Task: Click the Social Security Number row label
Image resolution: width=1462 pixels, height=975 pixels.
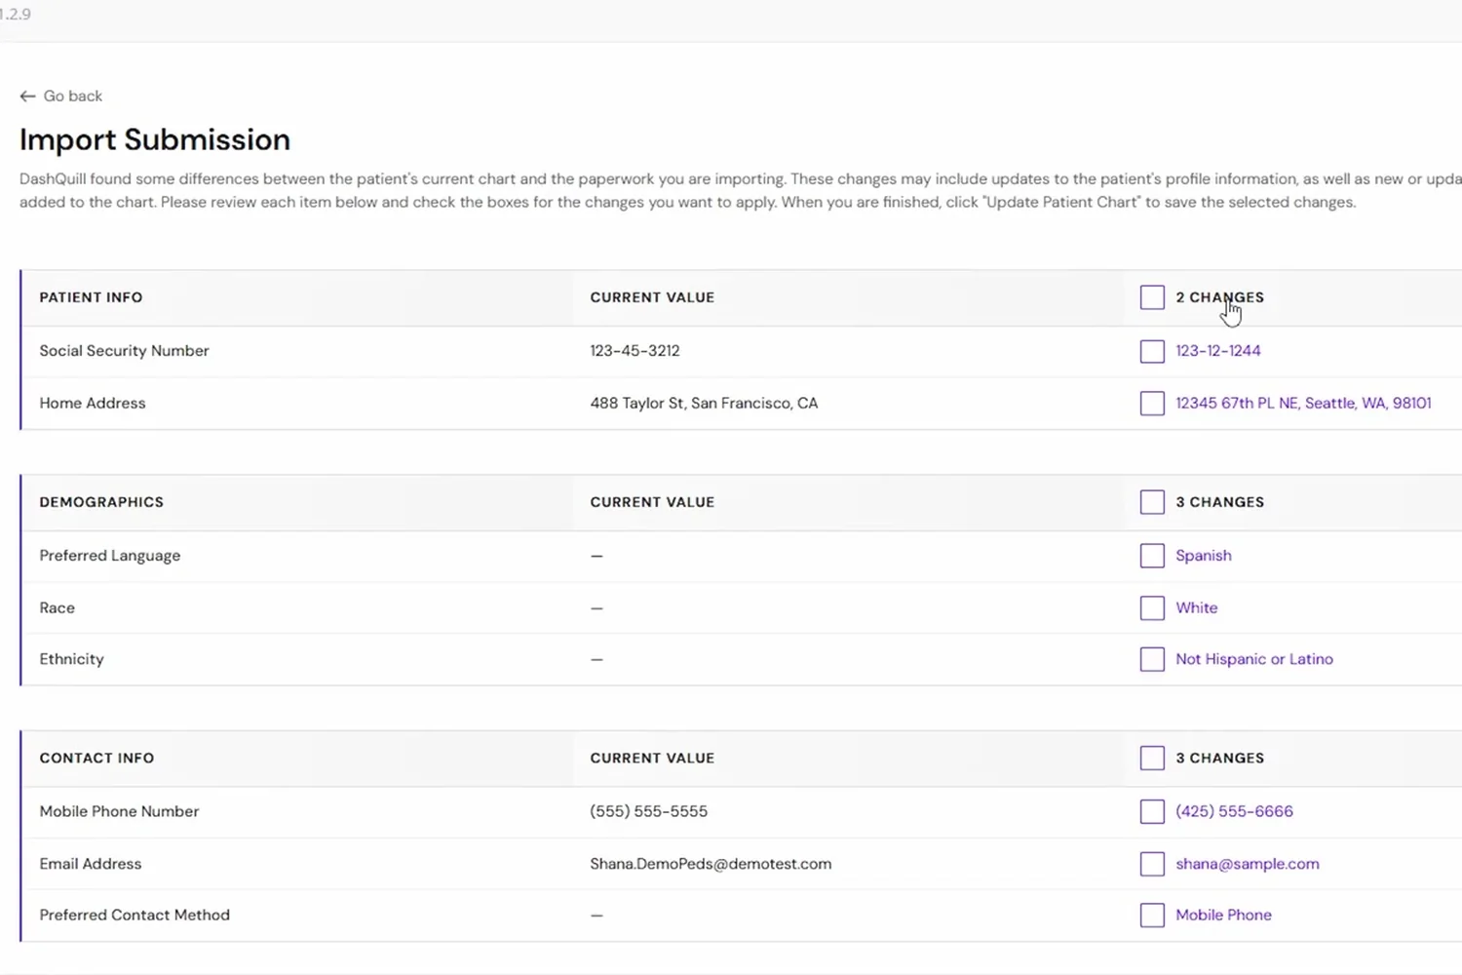Action: pyautogui.click(x=124, y=351)
